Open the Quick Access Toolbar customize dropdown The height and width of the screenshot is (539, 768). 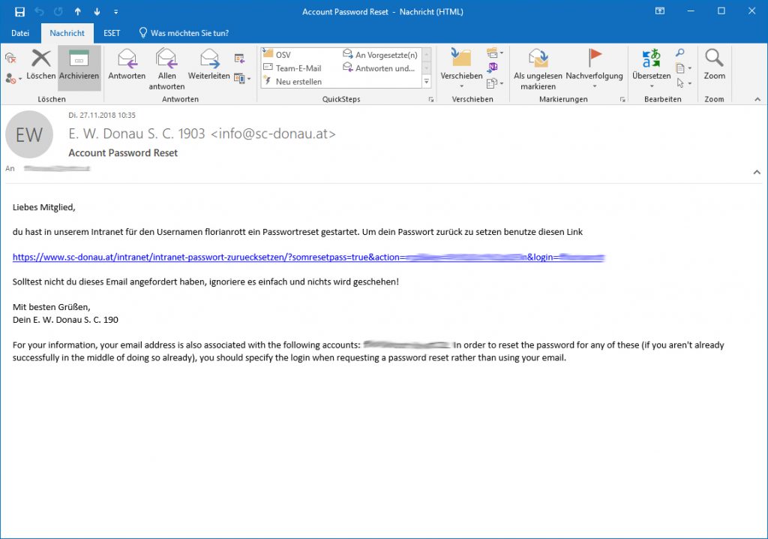click(116, 12)
